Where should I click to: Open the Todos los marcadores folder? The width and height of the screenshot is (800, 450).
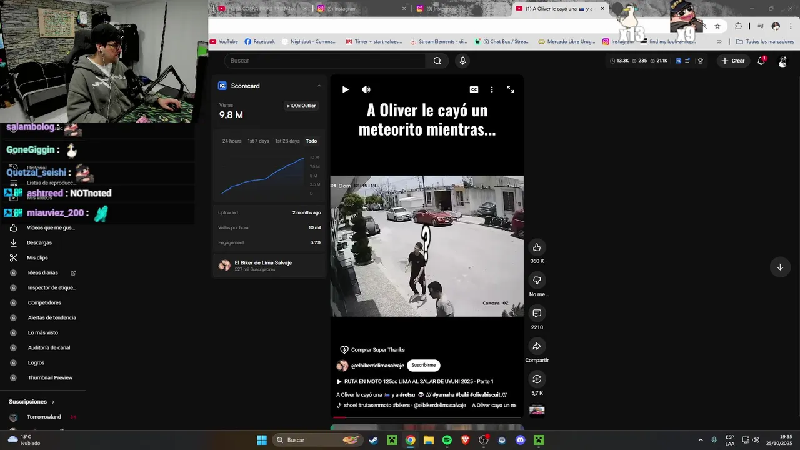click(x=765, y=42)
